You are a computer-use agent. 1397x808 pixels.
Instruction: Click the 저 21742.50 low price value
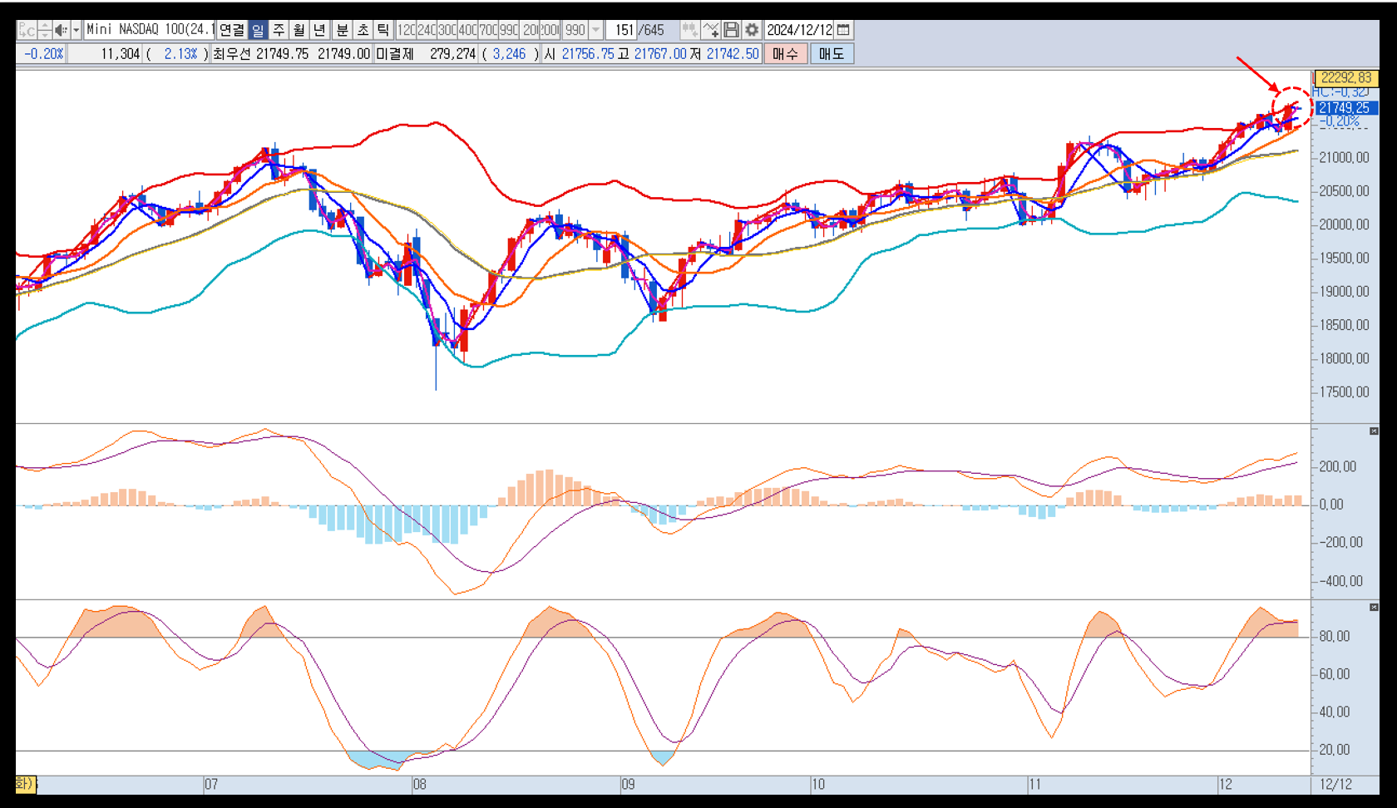[x=724, y=54]
